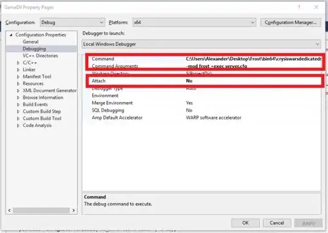328x233 pixels.
Task: Select the Custom Build Step label
Action: tap(42, 112)
